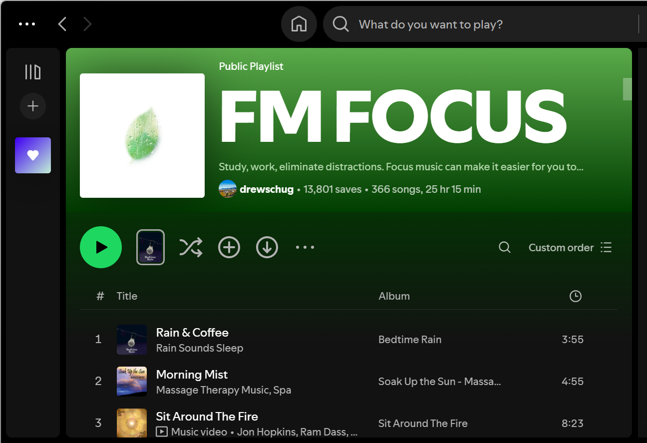The height and width of the screenshot is (443, 647).
Task: Save playlist to Your Library
Action: click(229, 247)
